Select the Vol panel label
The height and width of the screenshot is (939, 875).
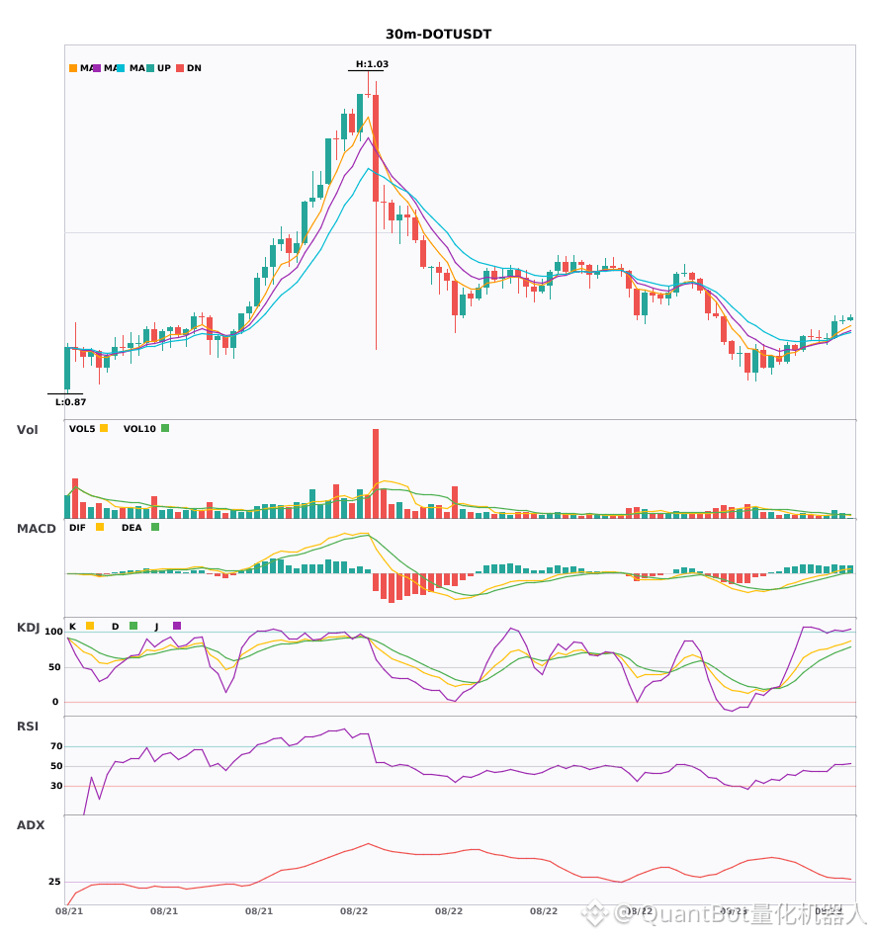(28, 430)
